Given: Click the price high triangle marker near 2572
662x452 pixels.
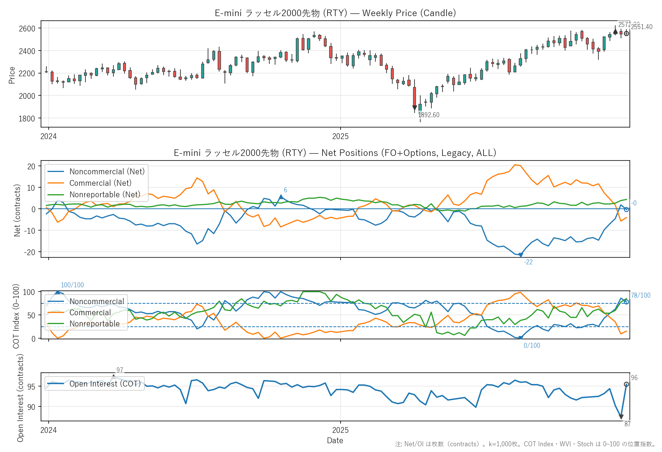Looking at the screenshot, I should click(615, 32).
